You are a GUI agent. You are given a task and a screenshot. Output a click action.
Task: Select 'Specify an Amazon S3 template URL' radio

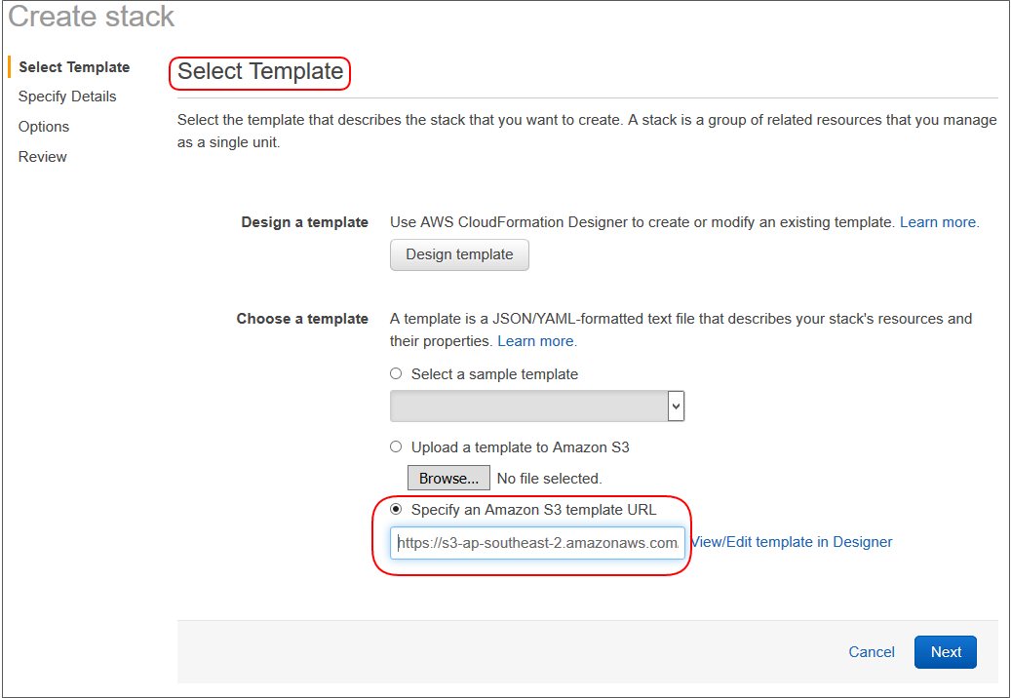(396, 509)
